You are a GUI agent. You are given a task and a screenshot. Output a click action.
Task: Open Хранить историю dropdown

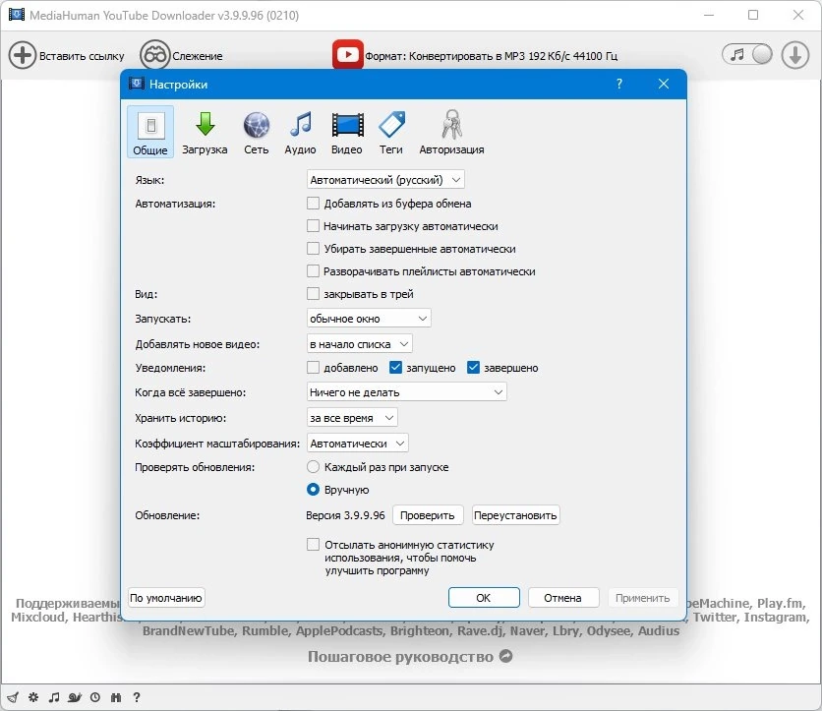pos(352,418)
